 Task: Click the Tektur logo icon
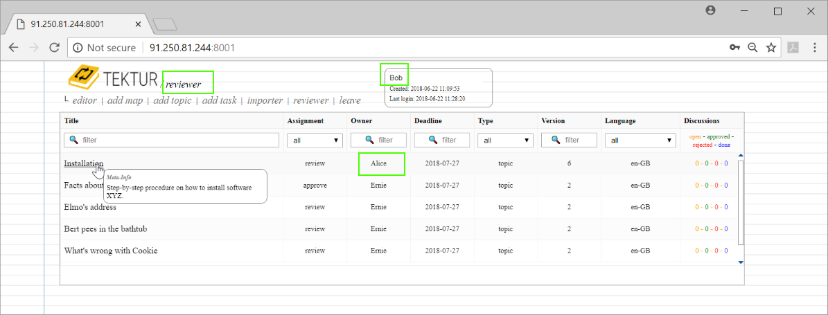click(83, 78)
